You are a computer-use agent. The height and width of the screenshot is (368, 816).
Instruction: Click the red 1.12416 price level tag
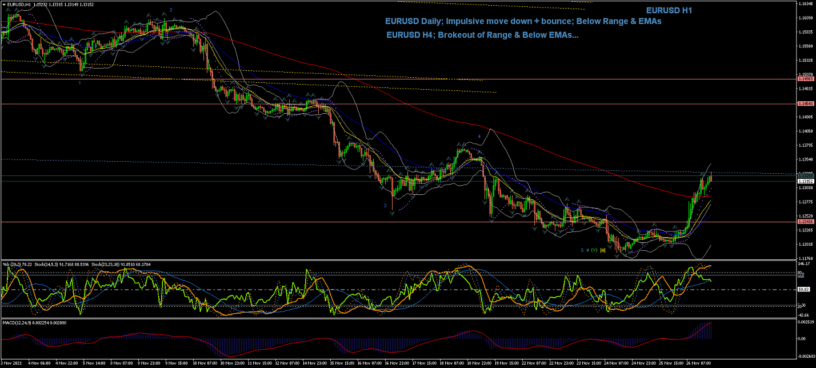click(x=806, y=222)
